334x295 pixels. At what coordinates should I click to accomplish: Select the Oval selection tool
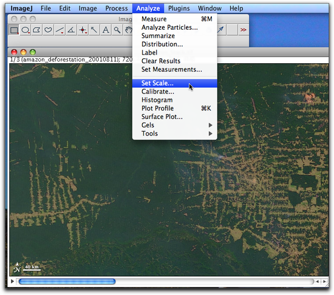coord(26,30)
